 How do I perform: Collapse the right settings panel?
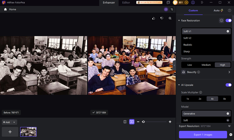[174, 65]
